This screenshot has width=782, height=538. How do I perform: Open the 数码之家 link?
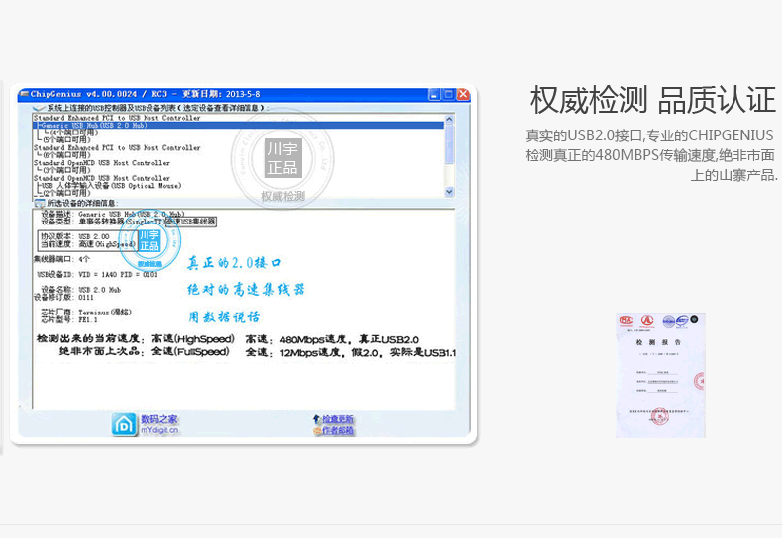159,419
